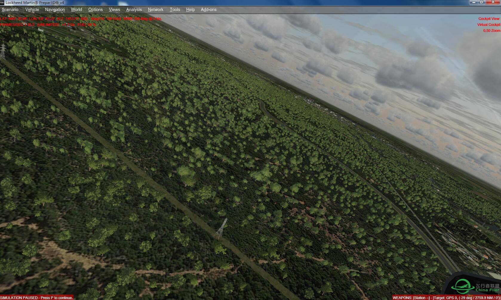Open the Network menu

pyautogui.click(x=155, y=10)
